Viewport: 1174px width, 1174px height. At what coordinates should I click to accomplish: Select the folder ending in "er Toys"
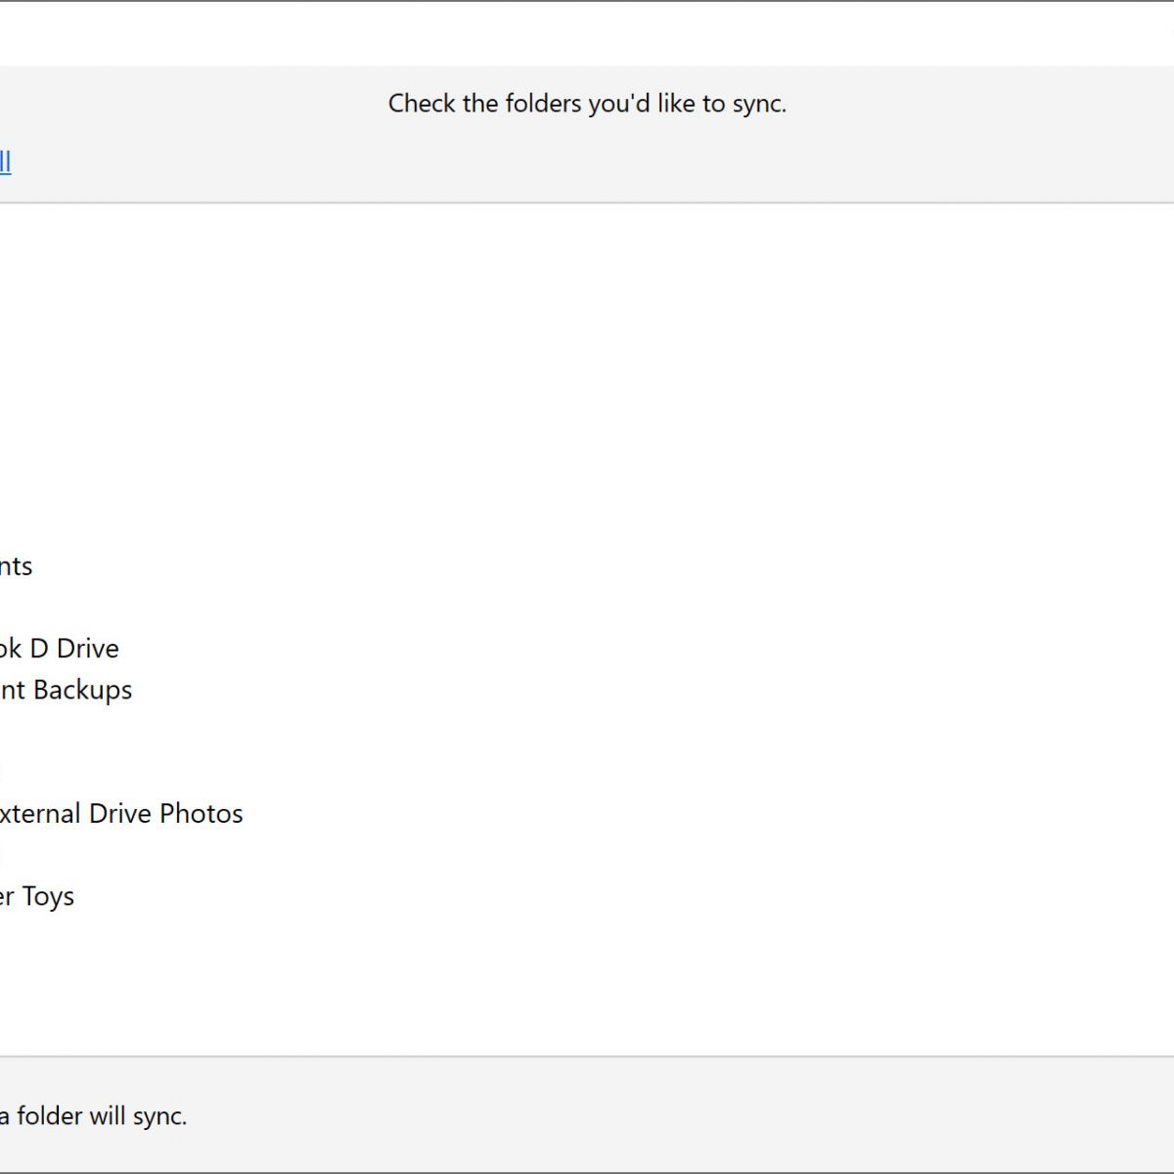[37, 896]
